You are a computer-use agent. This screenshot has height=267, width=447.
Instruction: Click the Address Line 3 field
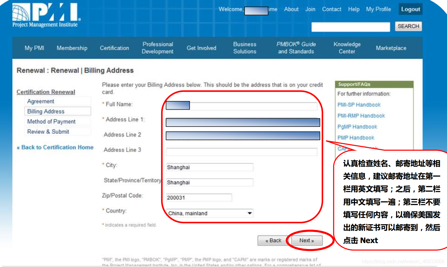tap(242, 152)
